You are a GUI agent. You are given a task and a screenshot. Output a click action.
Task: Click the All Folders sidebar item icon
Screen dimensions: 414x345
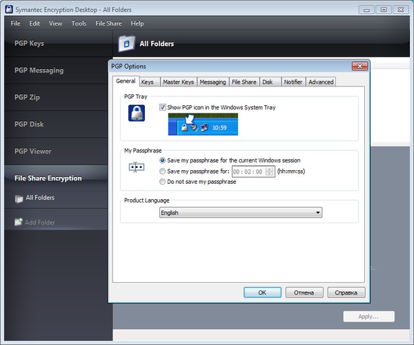[19, 198]
